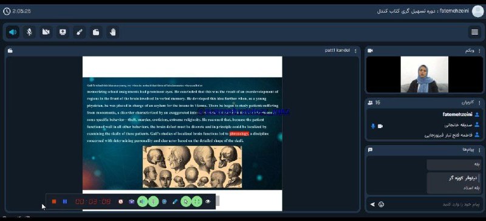
Task: Open the emoji picker in chat
Action: 382,205
